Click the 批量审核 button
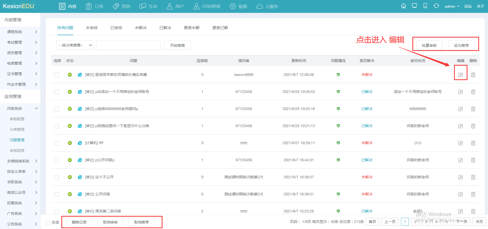 (429, 45)
